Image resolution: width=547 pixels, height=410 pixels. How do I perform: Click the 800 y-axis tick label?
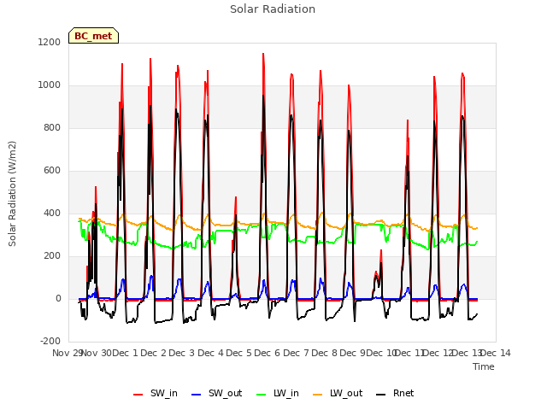pos(52,127)
